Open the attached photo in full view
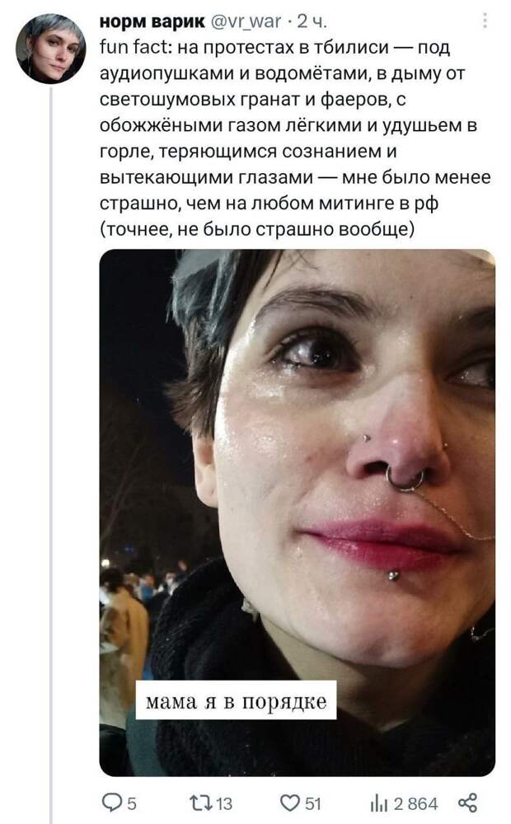The image size is (511, 824). [x=297, y=513]
